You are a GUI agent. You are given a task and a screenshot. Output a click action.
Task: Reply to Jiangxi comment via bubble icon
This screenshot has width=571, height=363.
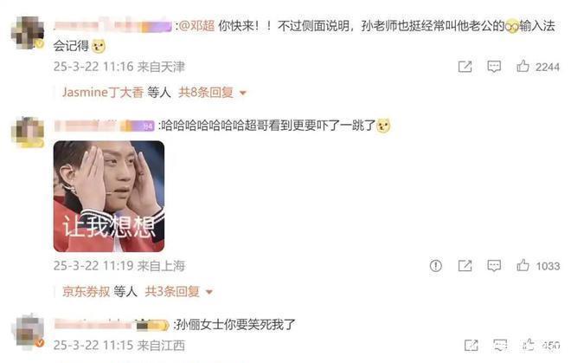tap(500, 345)
